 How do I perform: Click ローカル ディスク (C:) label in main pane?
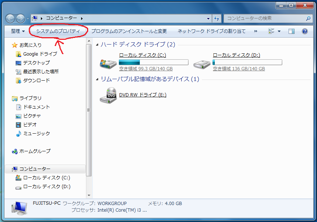point(142,55)
